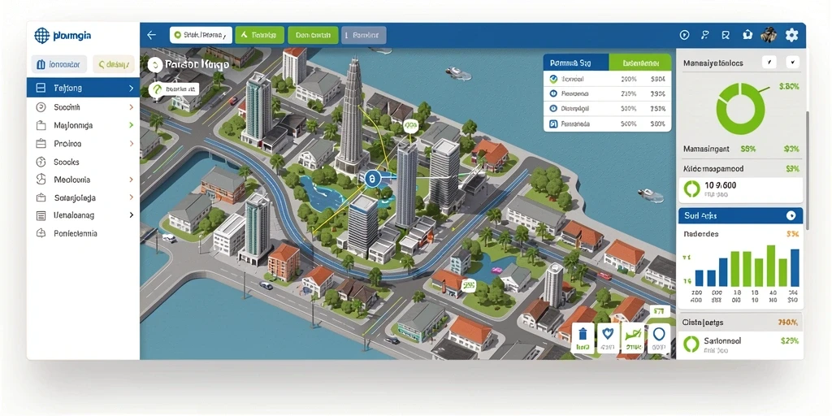This screenshot has width=832, height=416.
Task: Expand the Sooohih sidebar item chevron
Action: tap(131, 107)
